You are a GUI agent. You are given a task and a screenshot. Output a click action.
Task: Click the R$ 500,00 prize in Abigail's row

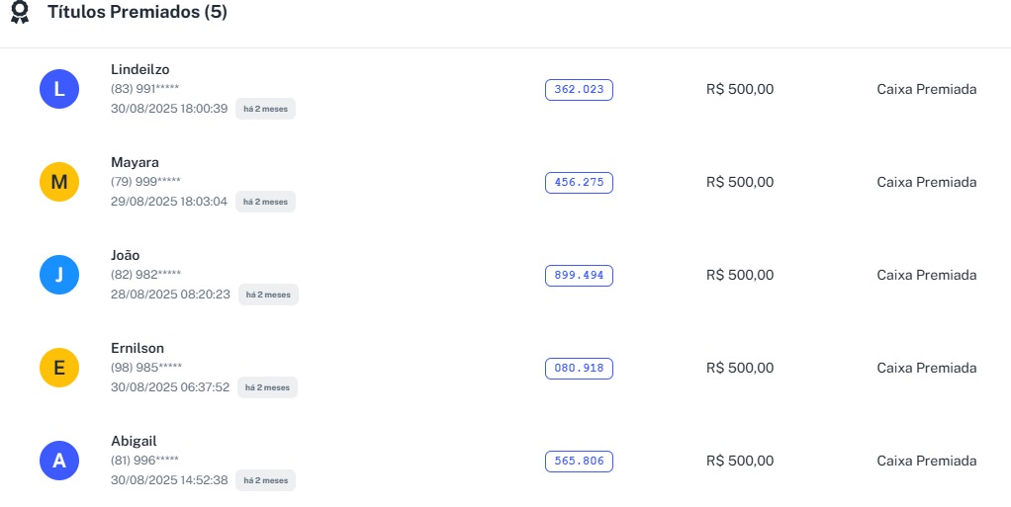(740, 461)
